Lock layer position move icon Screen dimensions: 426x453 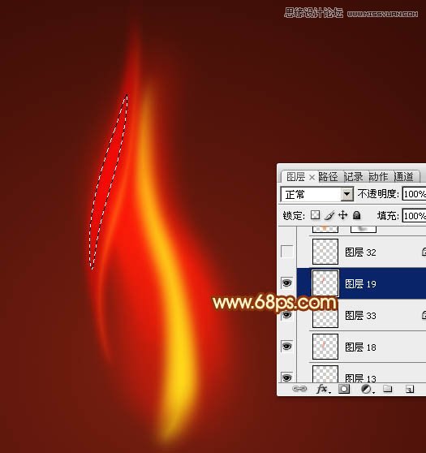(x=342, y=215)
